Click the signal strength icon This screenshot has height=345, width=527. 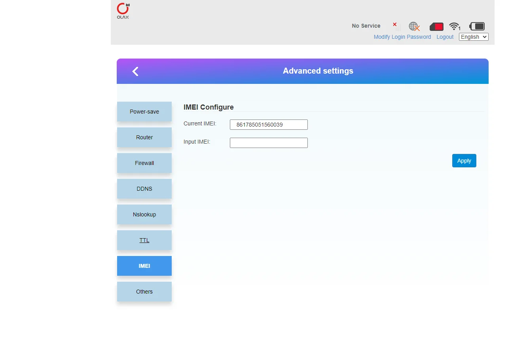pyautogui.click(x=396, y=27)
